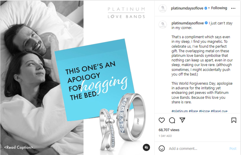Click the Following button in header
This screenshot has width=241, height=155.
[x=219, y=8]
